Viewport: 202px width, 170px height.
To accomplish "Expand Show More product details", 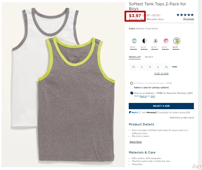I will [136, 142].
